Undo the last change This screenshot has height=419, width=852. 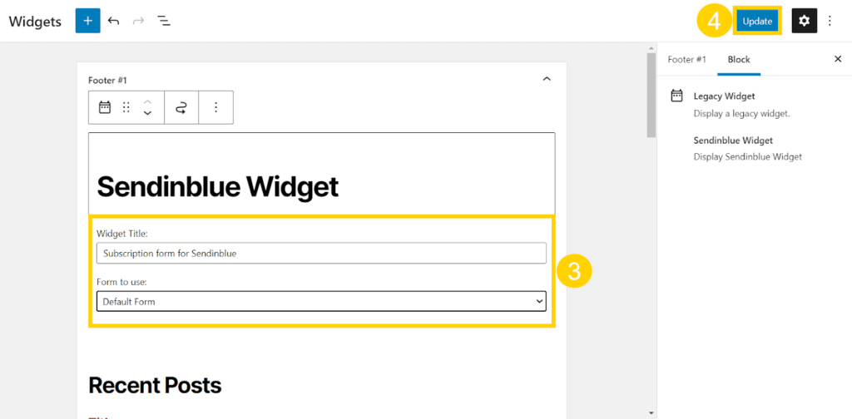113,21
